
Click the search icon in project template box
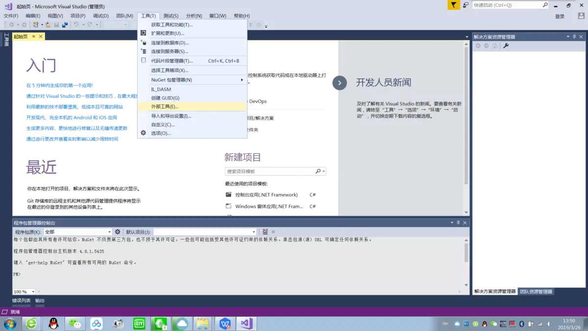point(318,171)
